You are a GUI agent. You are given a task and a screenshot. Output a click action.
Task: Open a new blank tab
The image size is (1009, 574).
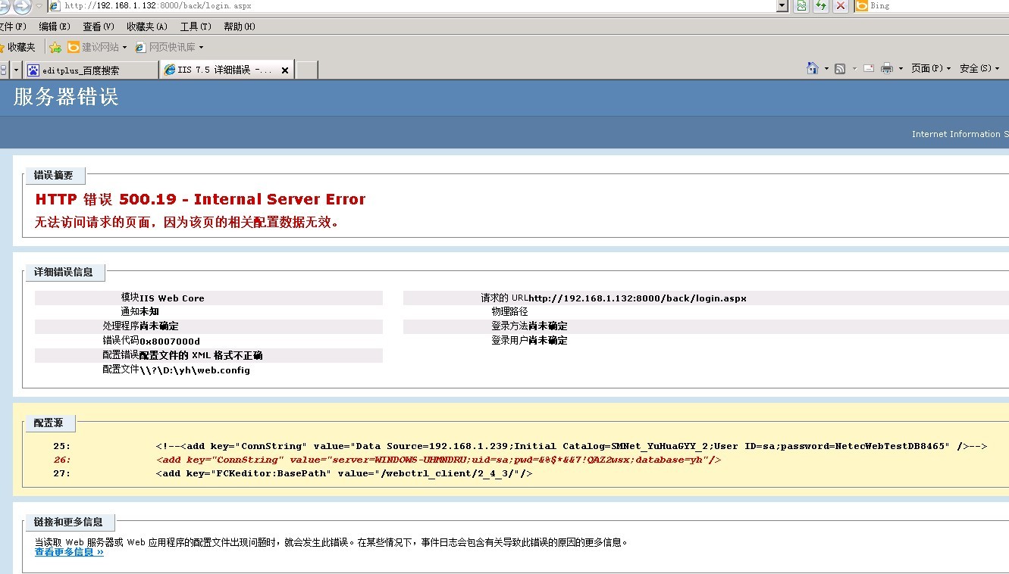pyautogui.click(x=306, y=70)
